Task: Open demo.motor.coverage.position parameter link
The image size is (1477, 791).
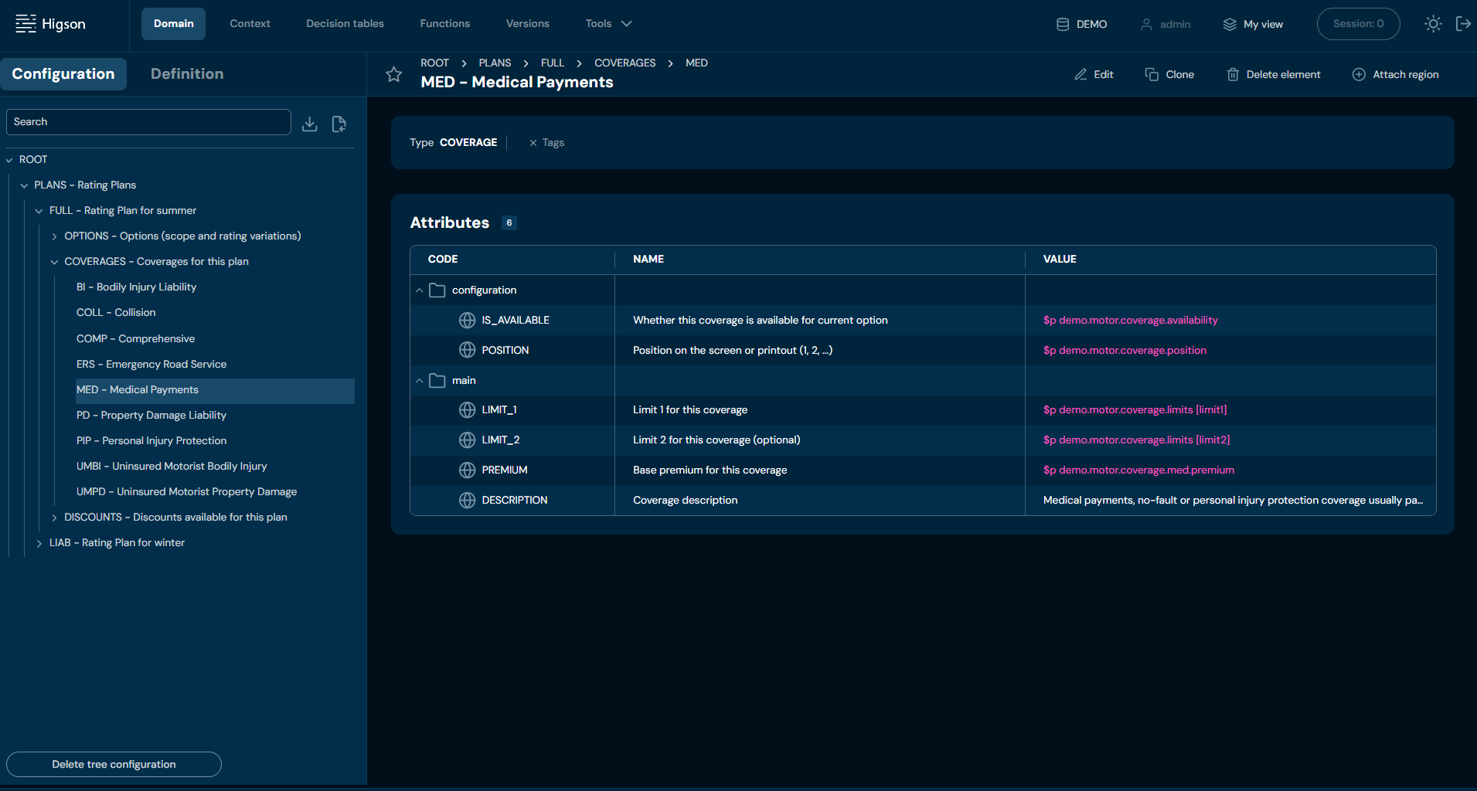Action: 1125,350
